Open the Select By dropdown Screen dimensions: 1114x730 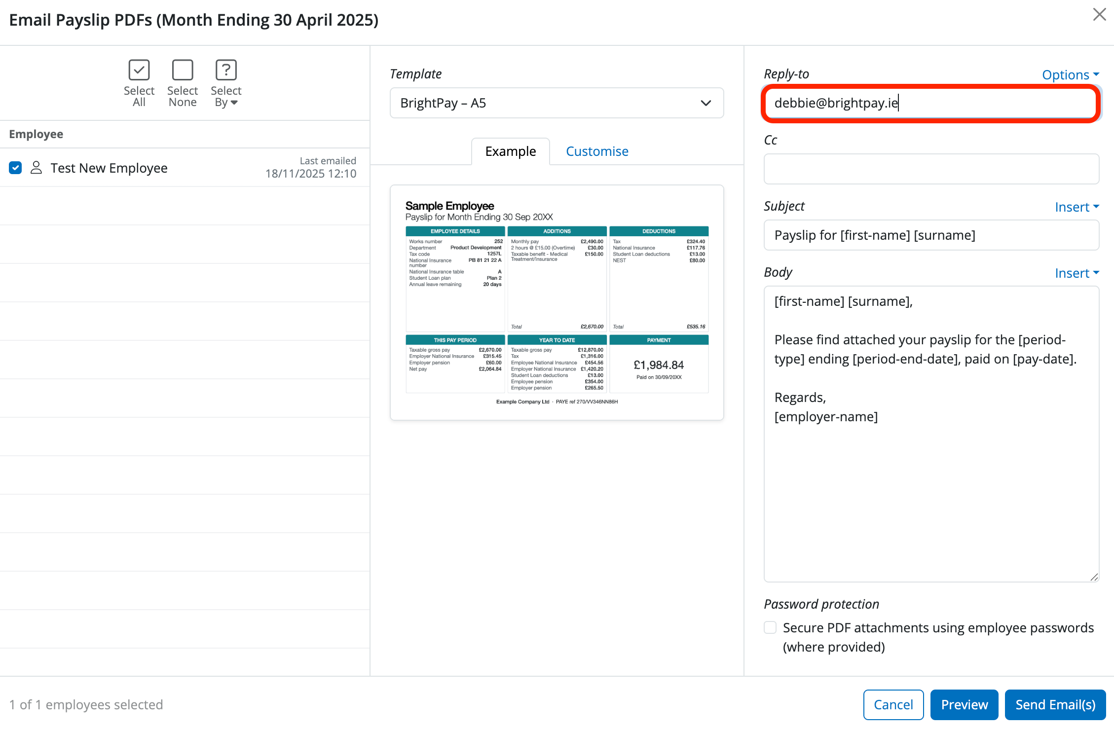click(x=226, y=83)
